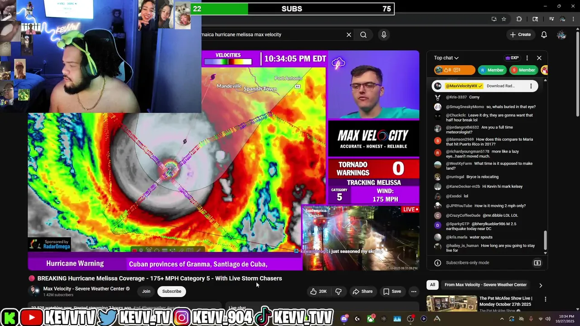Start voice search with microphone icon
Viewport: 580px width, 326px height.
coord(384,34)
